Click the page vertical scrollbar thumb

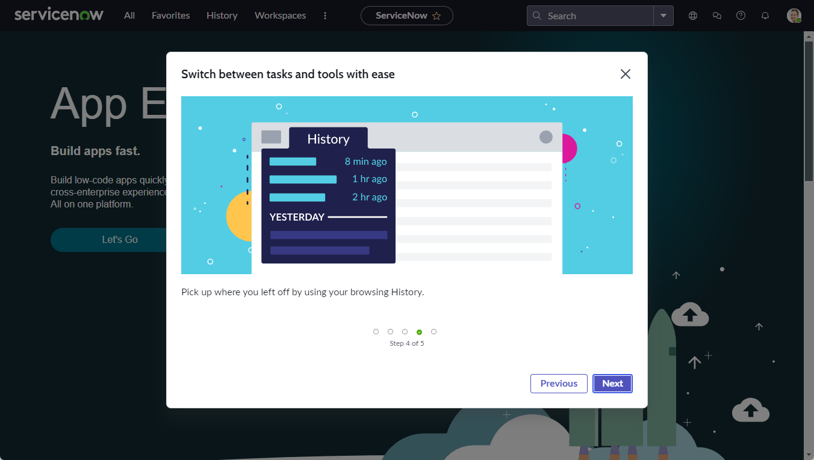point(809,111)
